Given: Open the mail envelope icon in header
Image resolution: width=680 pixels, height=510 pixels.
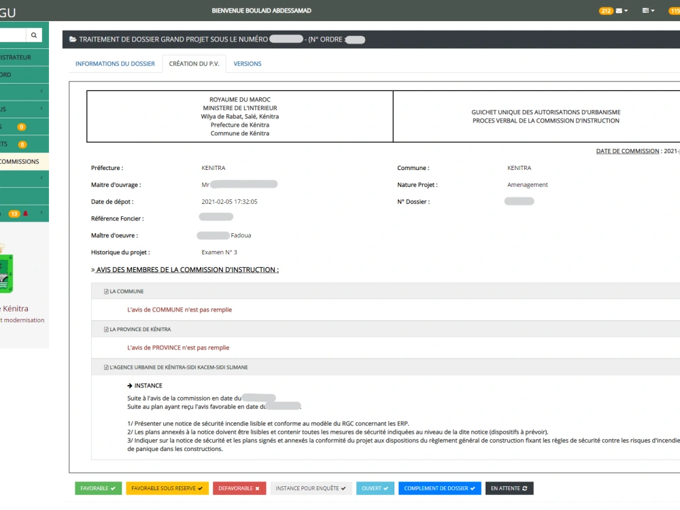Looking at the screenshot, I should click(619, 11).
